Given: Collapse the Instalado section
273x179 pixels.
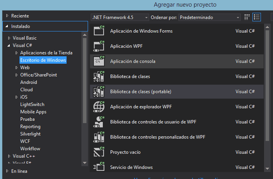Looking at the screenshot, I should click(7, 26).
